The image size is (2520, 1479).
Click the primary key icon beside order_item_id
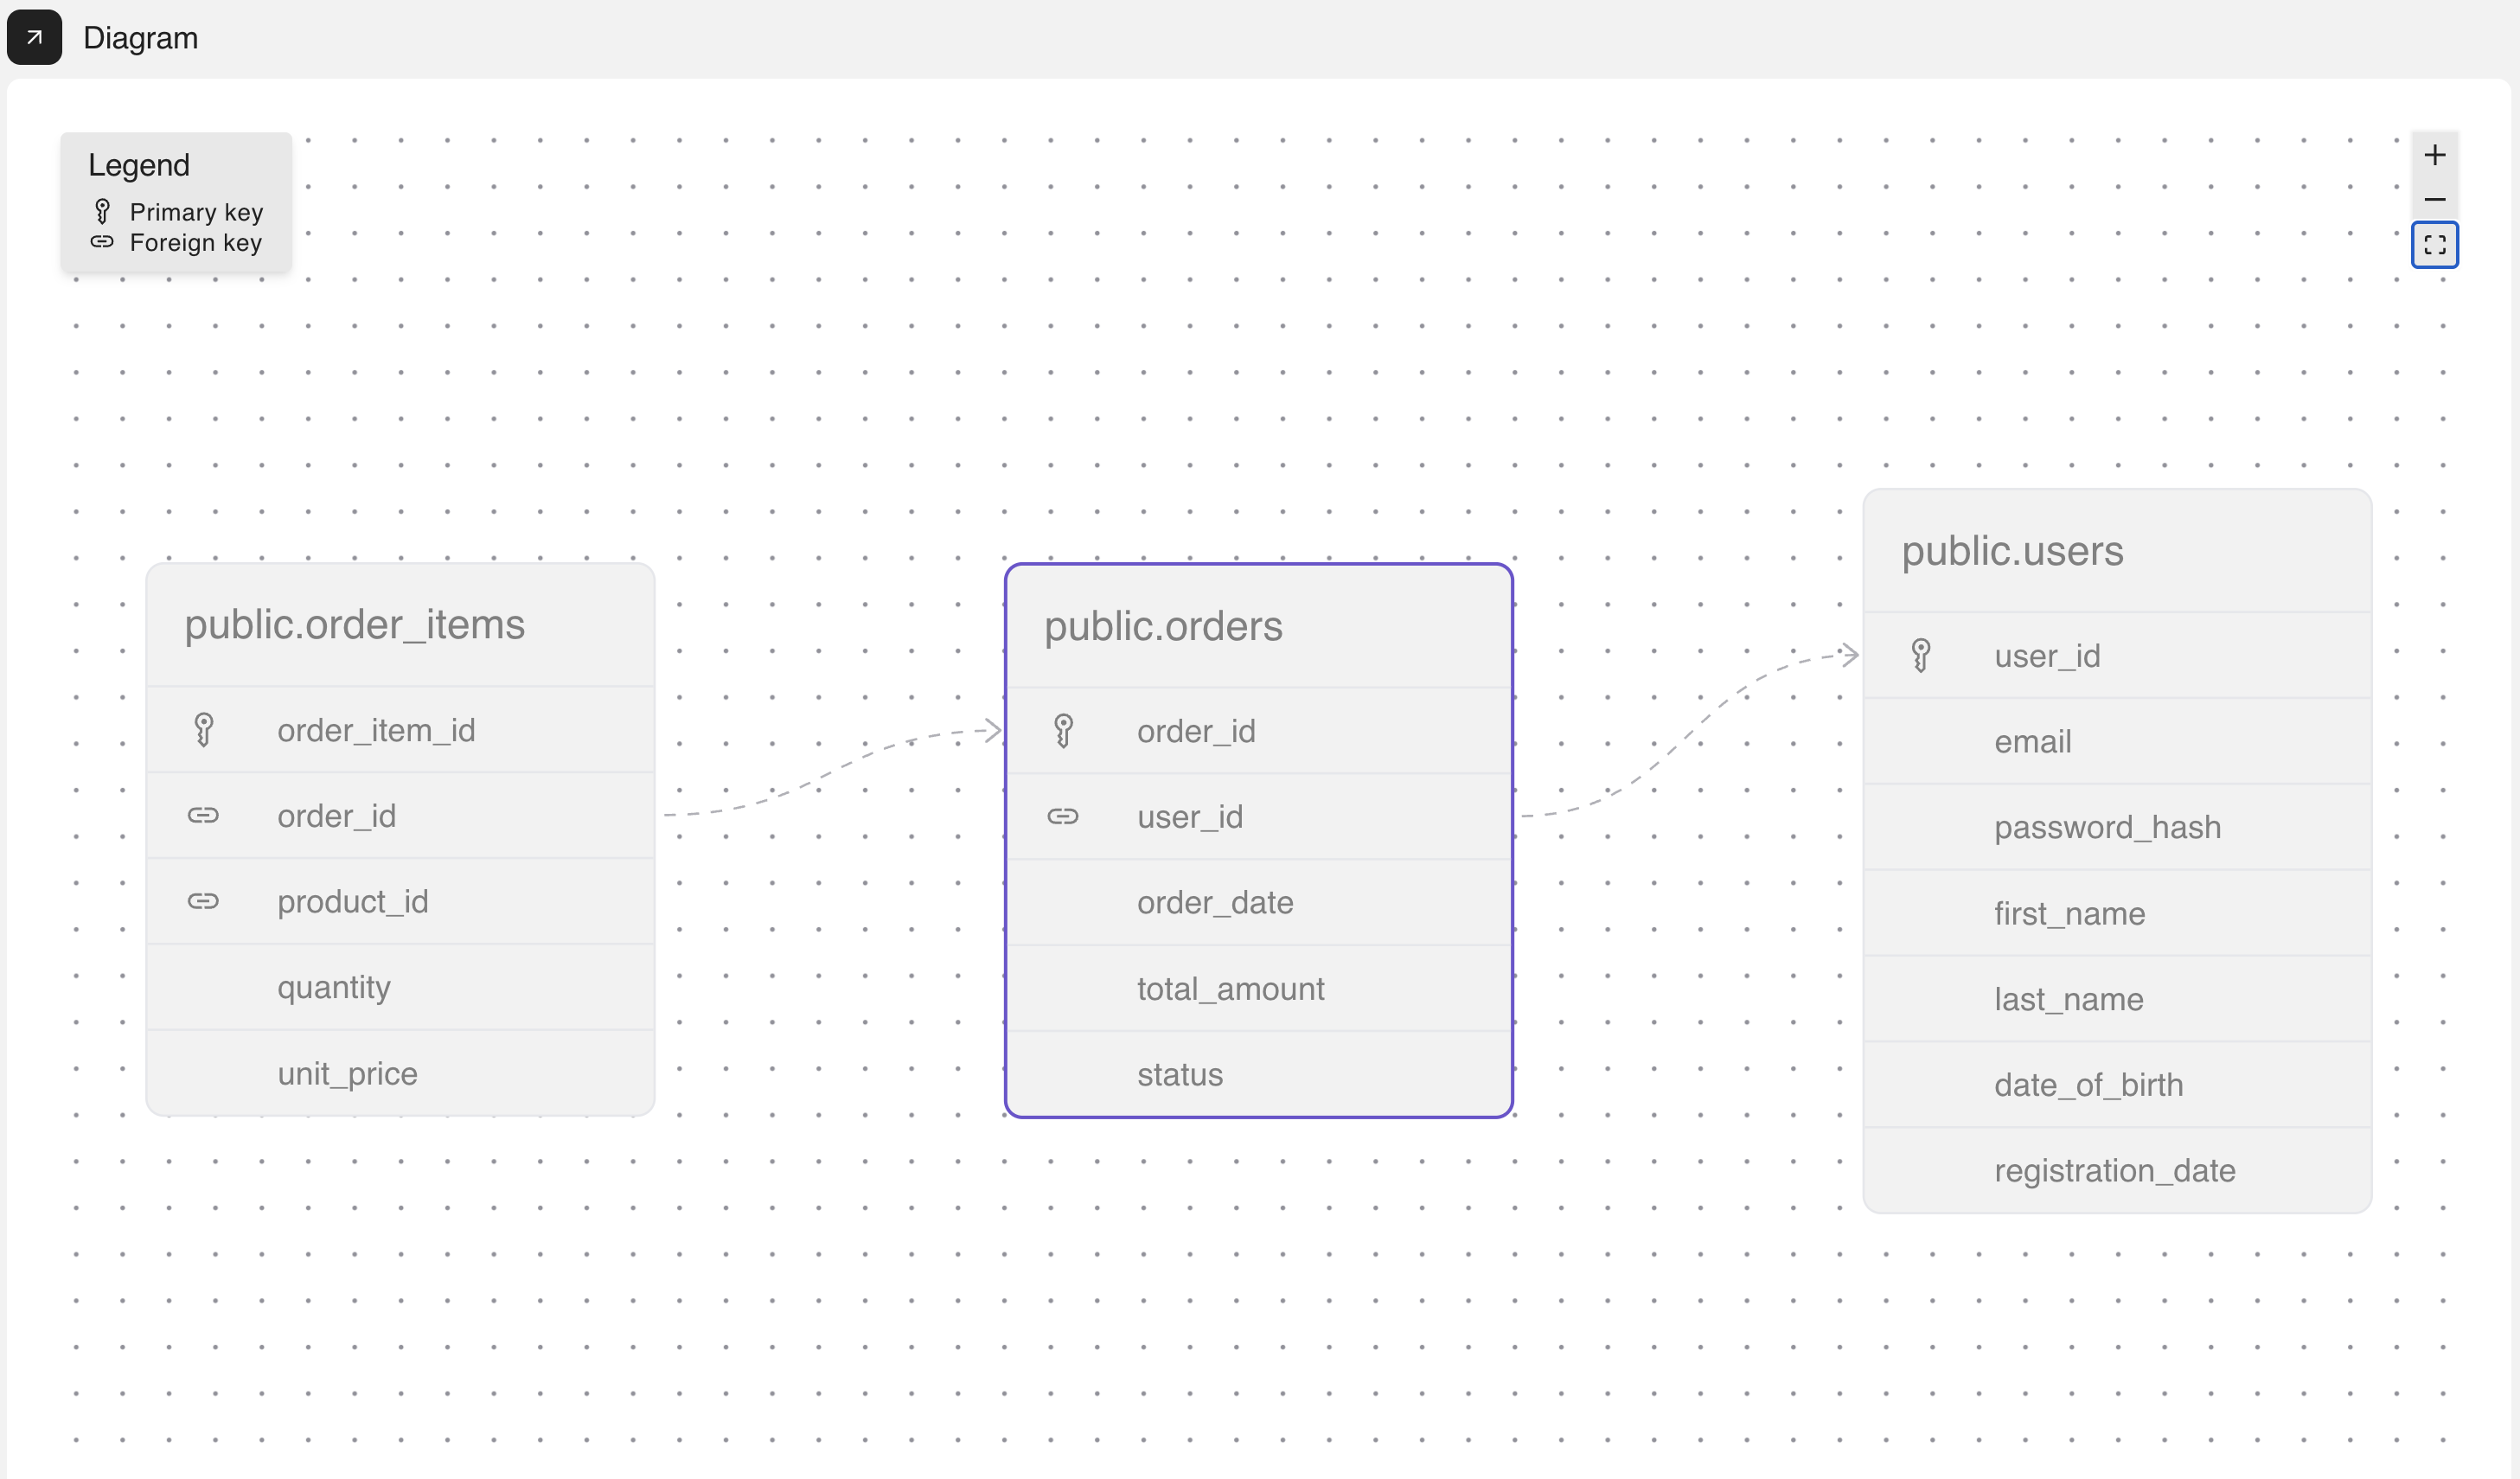coord(205,729)
